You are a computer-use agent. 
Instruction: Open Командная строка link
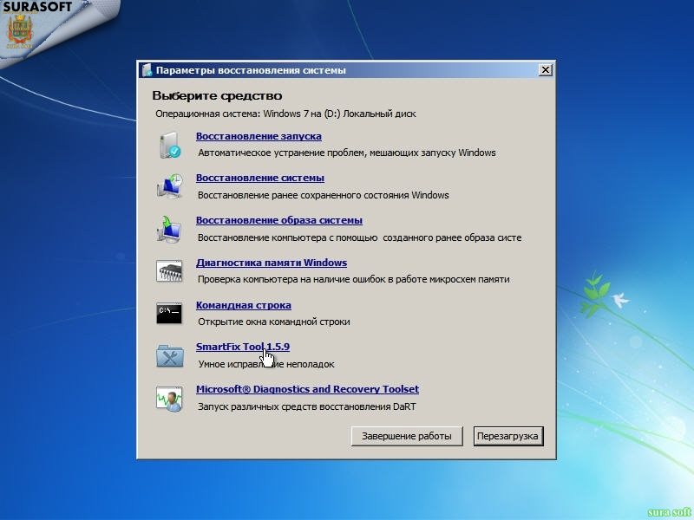[244, 305]
